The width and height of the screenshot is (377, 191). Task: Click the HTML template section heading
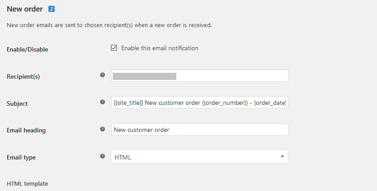(x=28, y=183)
